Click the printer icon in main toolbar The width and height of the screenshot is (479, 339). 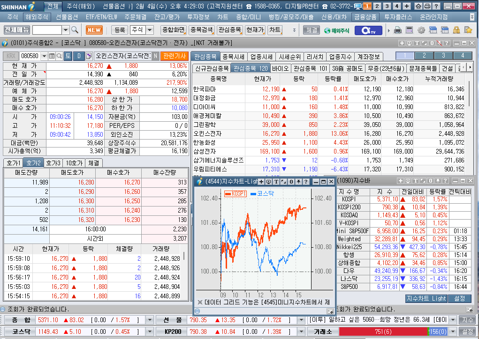[398, 30]
